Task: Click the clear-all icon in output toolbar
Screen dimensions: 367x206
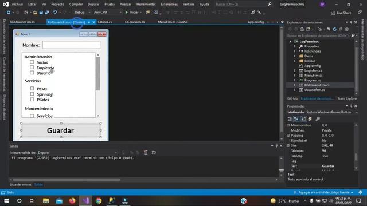Action: pyautogui.click(x=146, y=153)
